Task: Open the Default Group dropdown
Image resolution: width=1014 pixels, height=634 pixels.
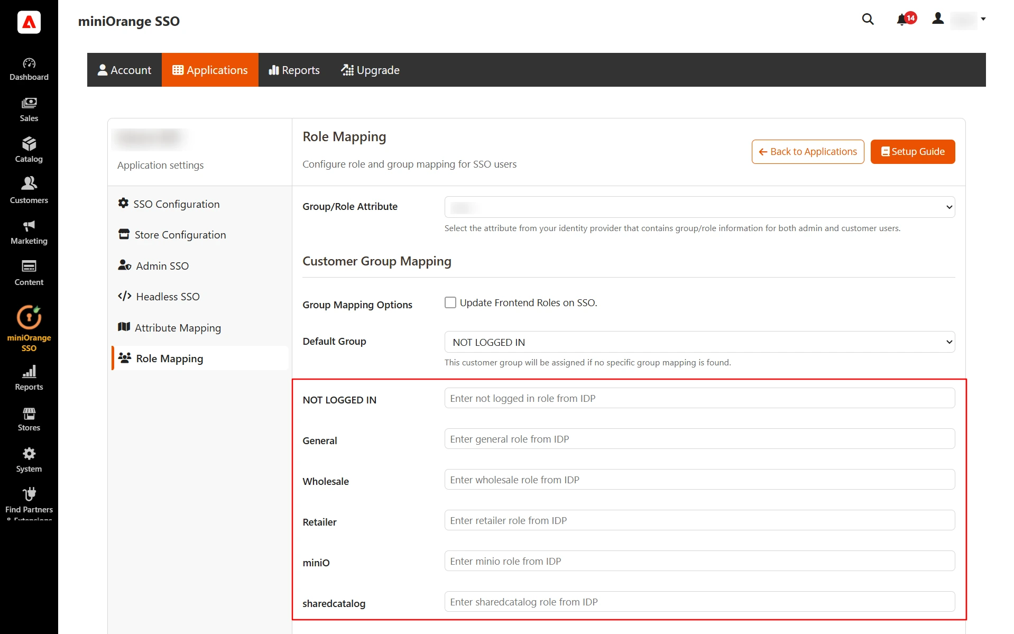Action: tap(699, 342)
